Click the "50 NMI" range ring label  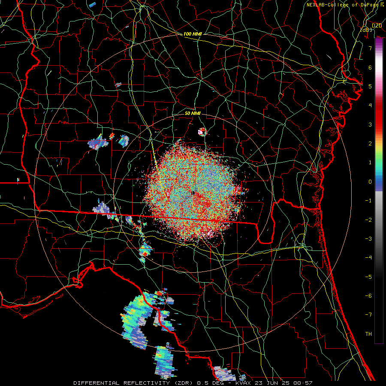193,113
